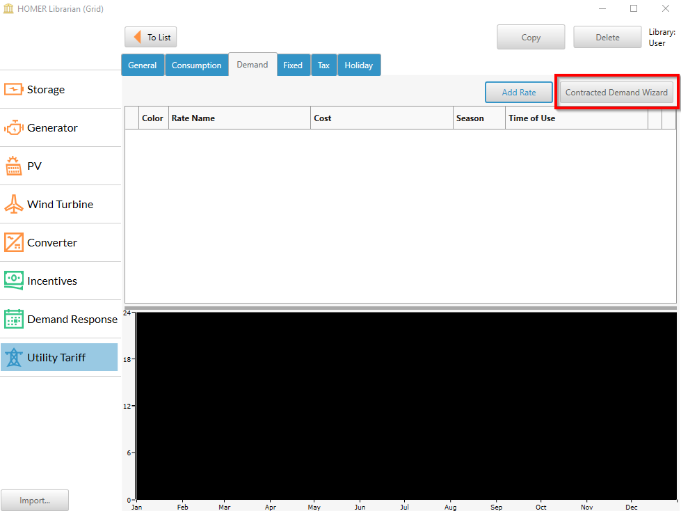
Task: Click the Demand Response calendar icon
Action: tap(14, 320)
